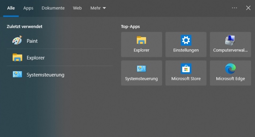Click the Microsoft Store tile label
The height and width of the screenshot is (137, 255).
(x=186, y=79)
